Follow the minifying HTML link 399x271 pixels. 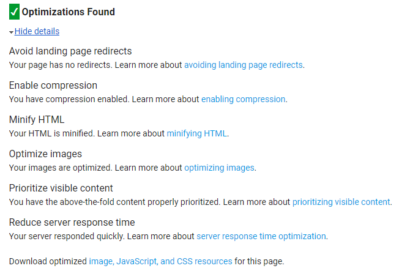tap(196, 133)
